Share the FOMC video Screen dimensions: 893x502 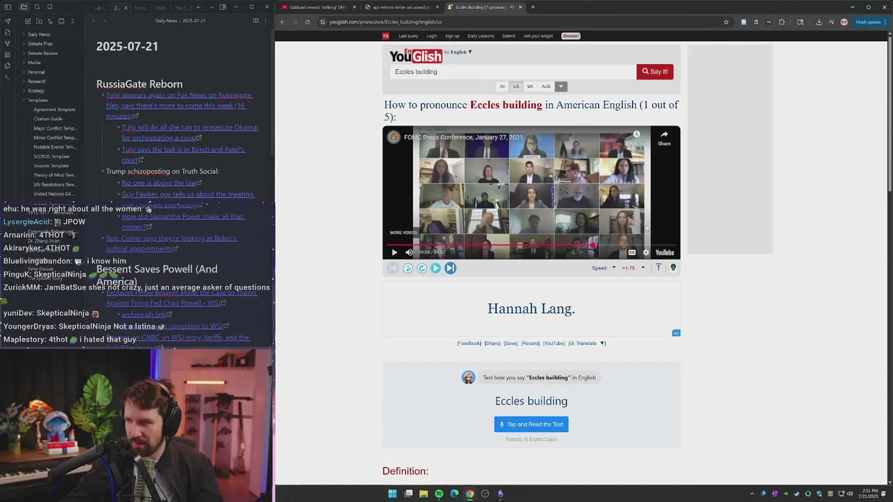pos(664,137)
